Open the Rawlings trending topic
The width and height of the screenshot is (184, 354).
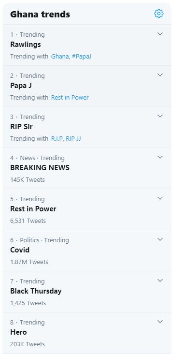click(26, 44)
